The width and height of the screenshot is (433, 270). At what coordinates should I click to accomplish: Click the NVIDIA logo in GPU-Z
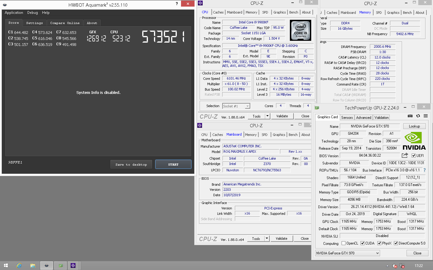coord(414,141)
